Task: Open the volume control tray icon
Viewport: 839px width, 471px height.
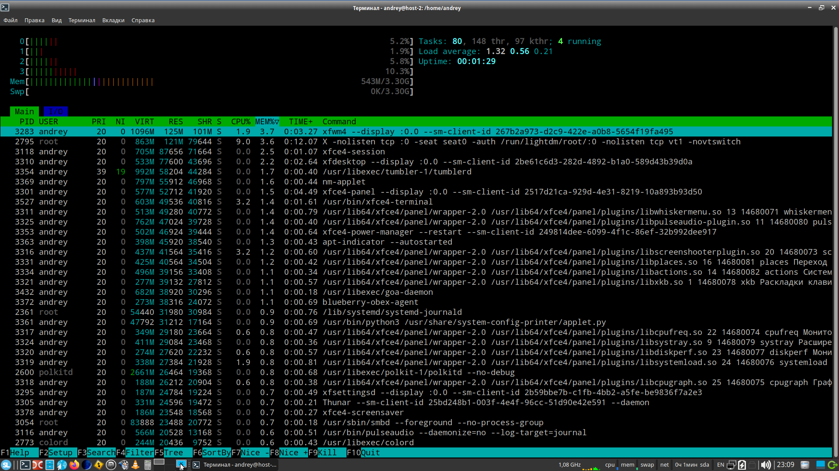Action: pyautogui.click(x=766, y=465)
